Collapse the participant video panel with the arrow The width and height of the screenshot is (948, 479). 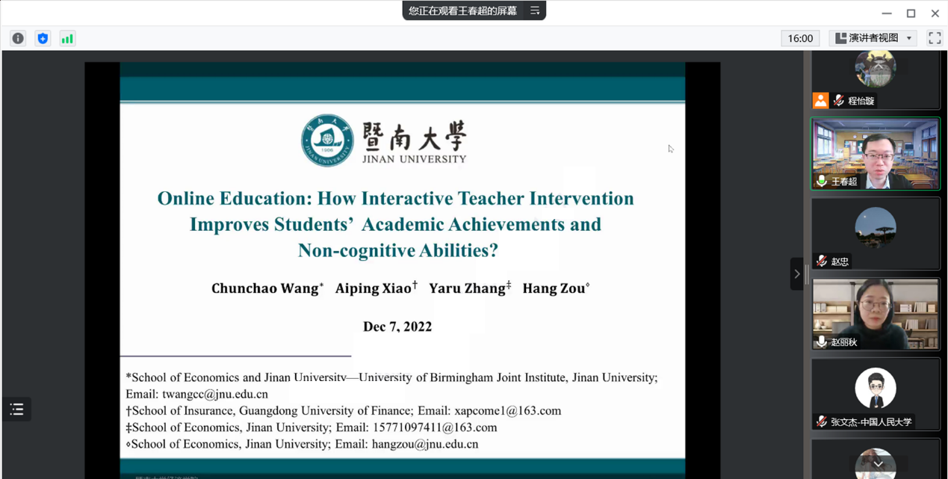click(796, 274)
